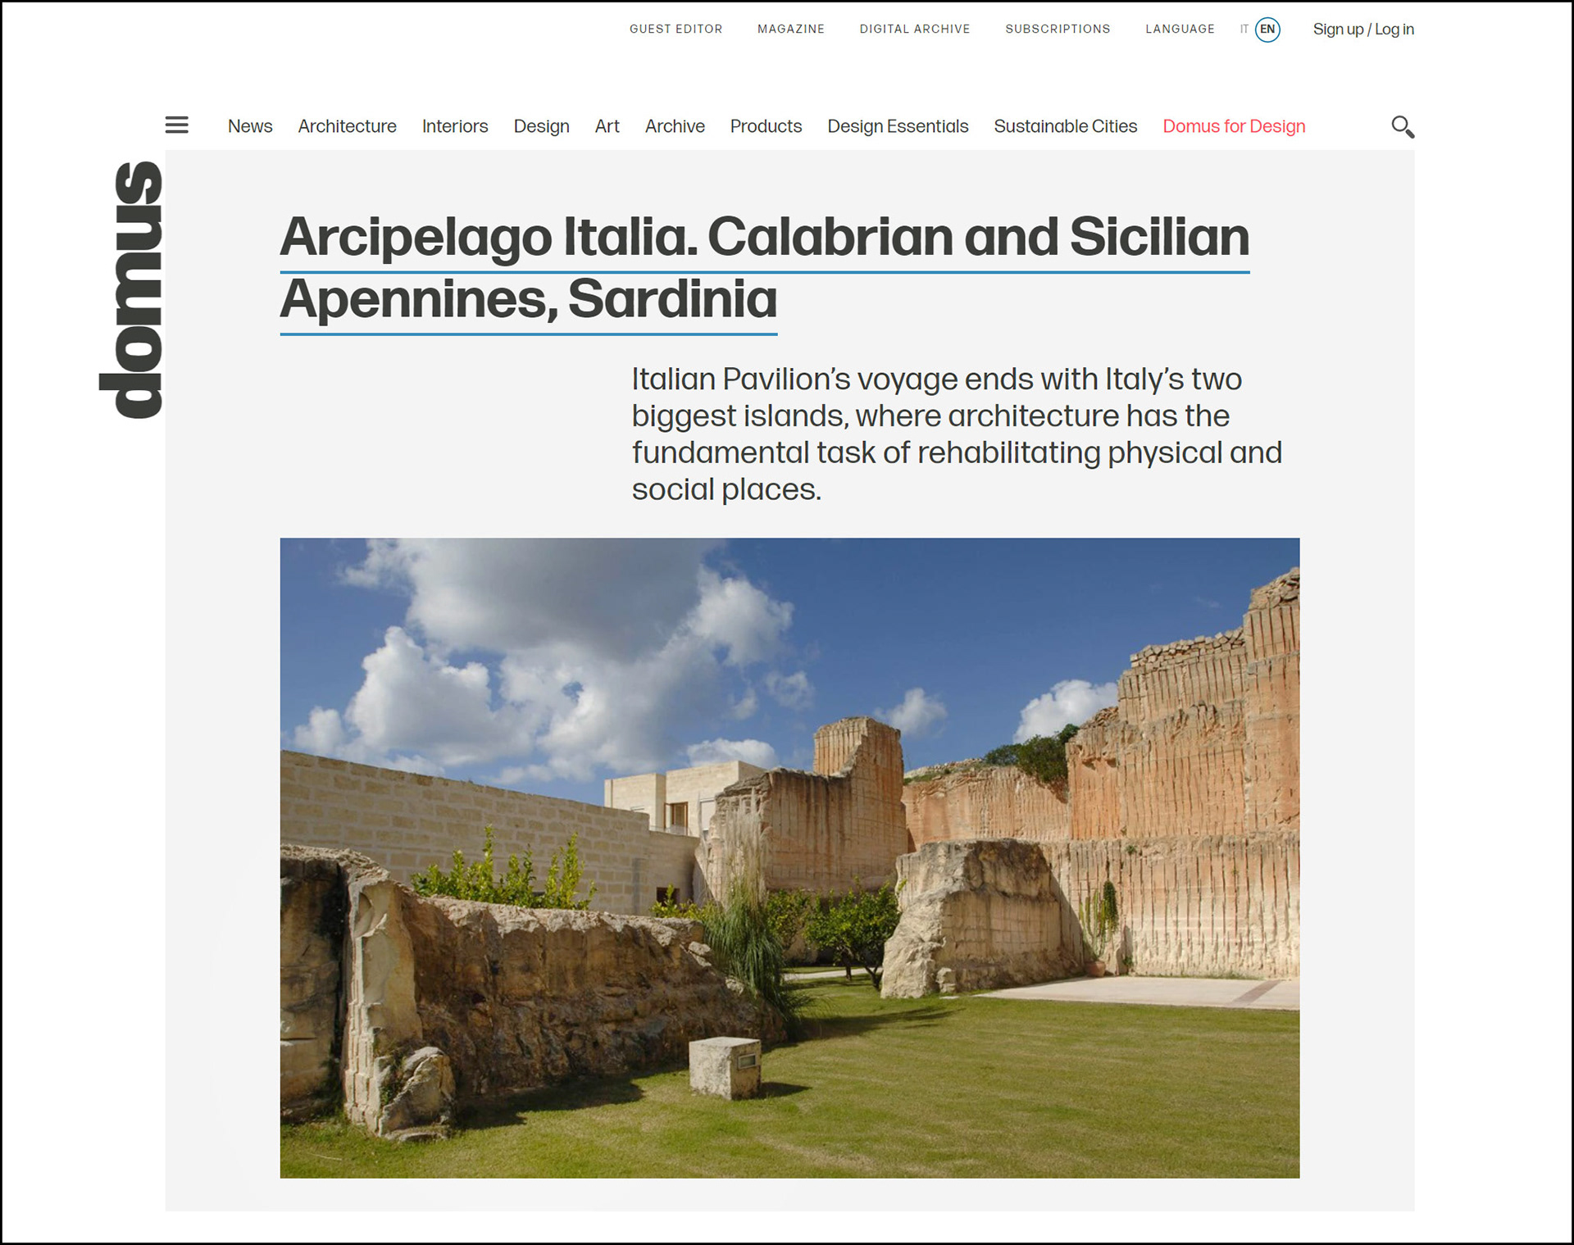Open the hamburger menu icon
This screenshot has height=1245, width=1574.
coord(176,125)
